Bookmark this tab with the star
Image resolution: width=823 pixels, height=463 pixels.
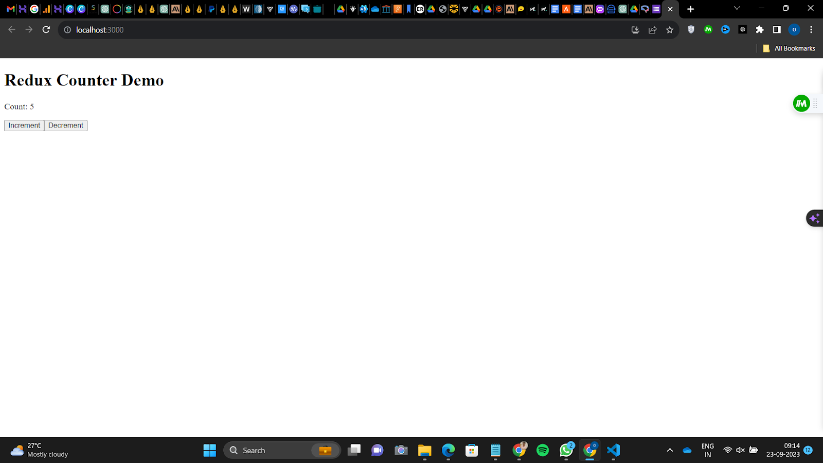click(670, 30)
